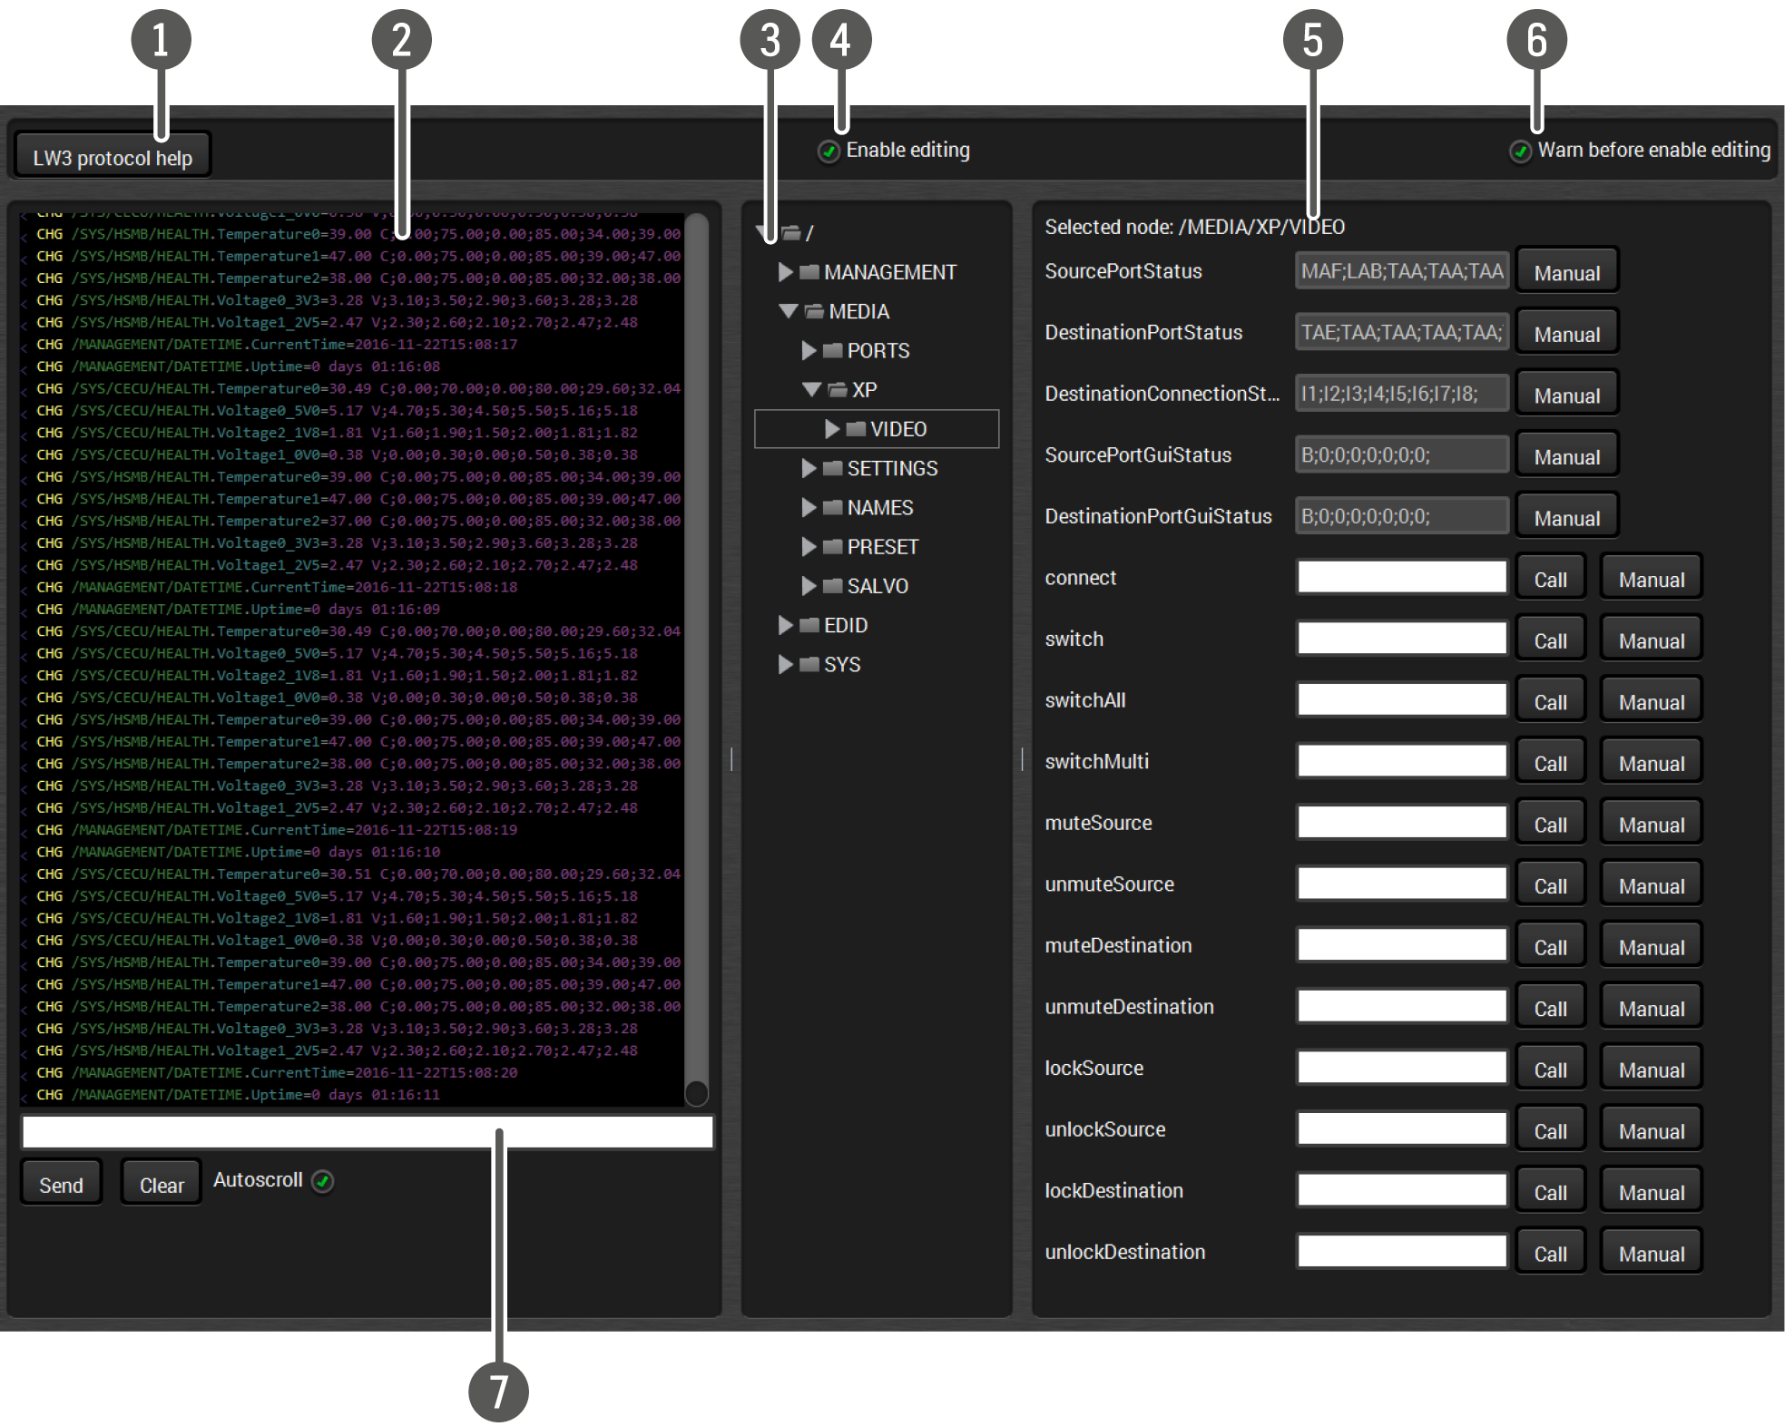Open Manual for SourcePortGuiStatus
This screenshot has height=1426, width=1785.
coord(1566,455)
